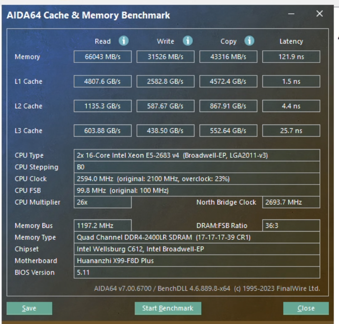Select the Memory read value 66043 MB/s

[102, 57]
